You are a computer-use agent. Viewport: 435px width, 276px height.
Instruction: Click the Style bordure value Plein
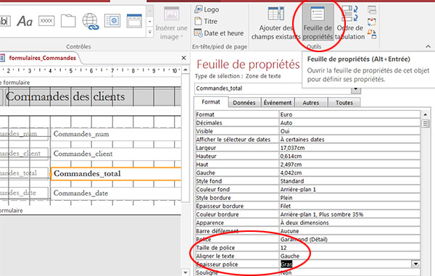click(x=349, y=198)
